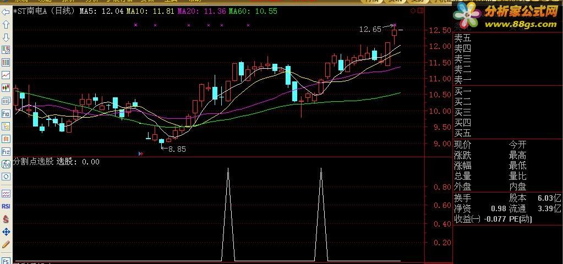Go to the previous stock with the up arrow
Screen dimensions: 563x264
click(6, 25)
